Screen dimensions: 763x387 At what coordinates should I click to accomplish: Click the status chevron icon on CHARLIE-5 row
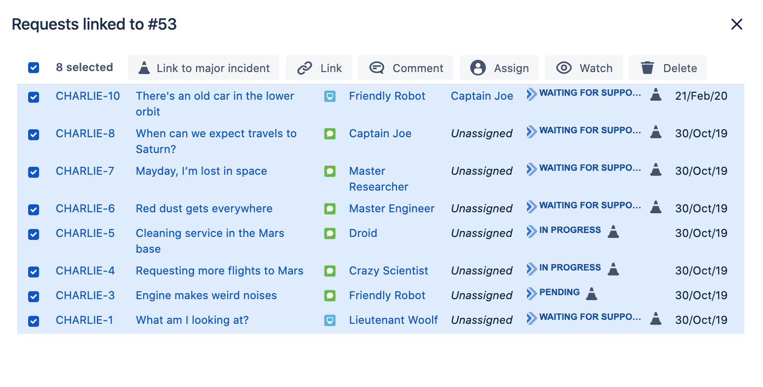point(531,231)
